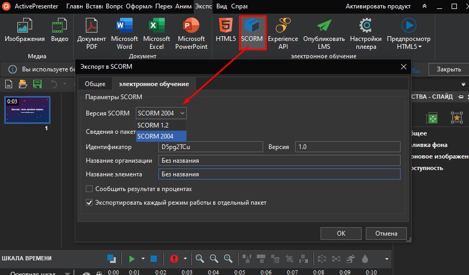Click the SCORM export icon in ribbon

252,30
